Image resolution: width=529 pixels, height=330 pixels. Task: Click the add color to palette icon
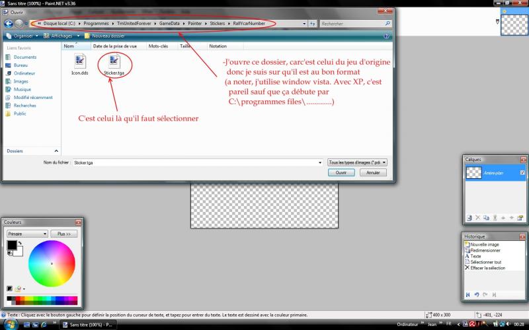coord(9,288)
